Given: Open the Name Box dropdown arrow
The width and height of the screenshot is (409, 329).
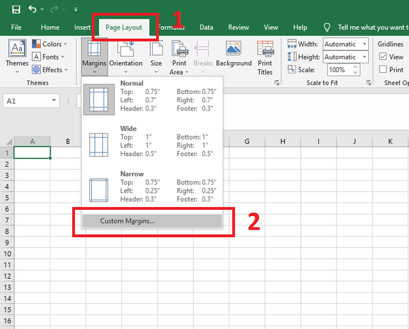Looking at the screenshot, I should (54, 100).
